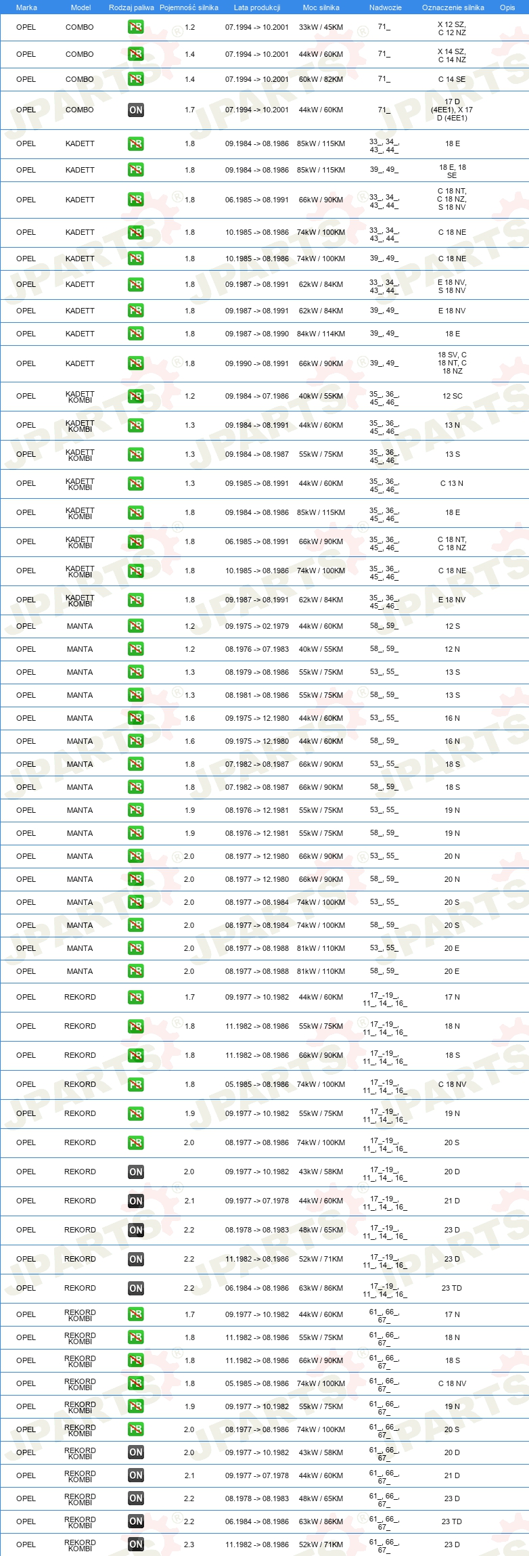Select 'E 18 NV, S 18 NV' engine code cell
529x1556 pixels.
point(452,286)
